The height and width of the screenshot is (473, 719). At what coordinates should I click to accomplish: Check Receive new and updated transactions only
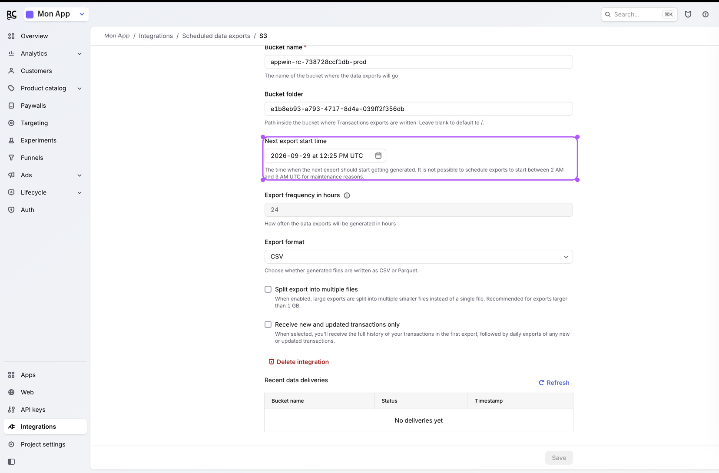pyautogui.click(x=268, y=324)
